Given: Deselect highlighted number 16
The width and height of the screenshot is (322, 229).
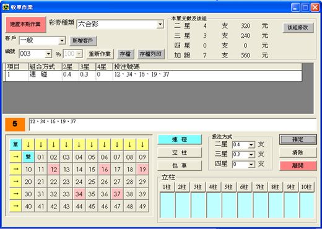Looking at the screenshot, I should tap(105, 169).
